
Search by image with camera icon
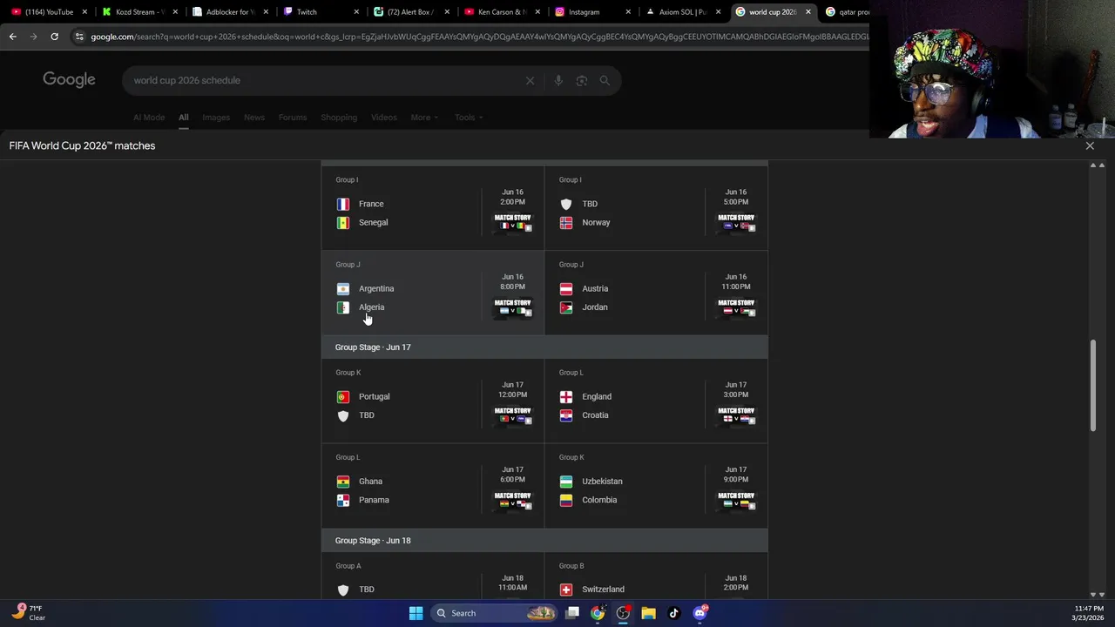581,81
